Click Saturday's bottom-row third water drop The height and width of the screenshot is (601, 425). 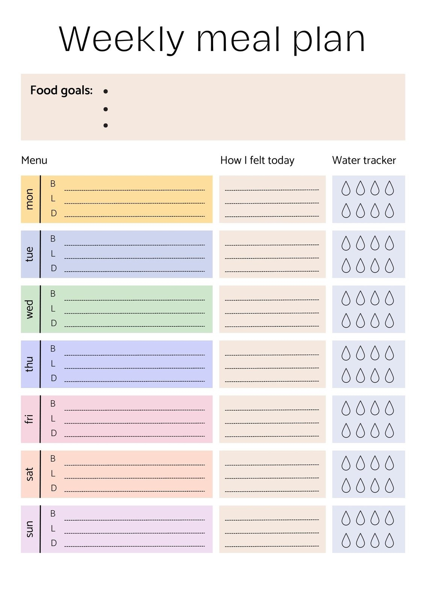[375, 486]
